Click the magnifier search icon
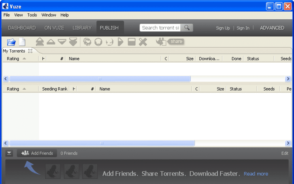Image resolution: width=294 pixels, height=184 pixels. (x=187, y=28)
